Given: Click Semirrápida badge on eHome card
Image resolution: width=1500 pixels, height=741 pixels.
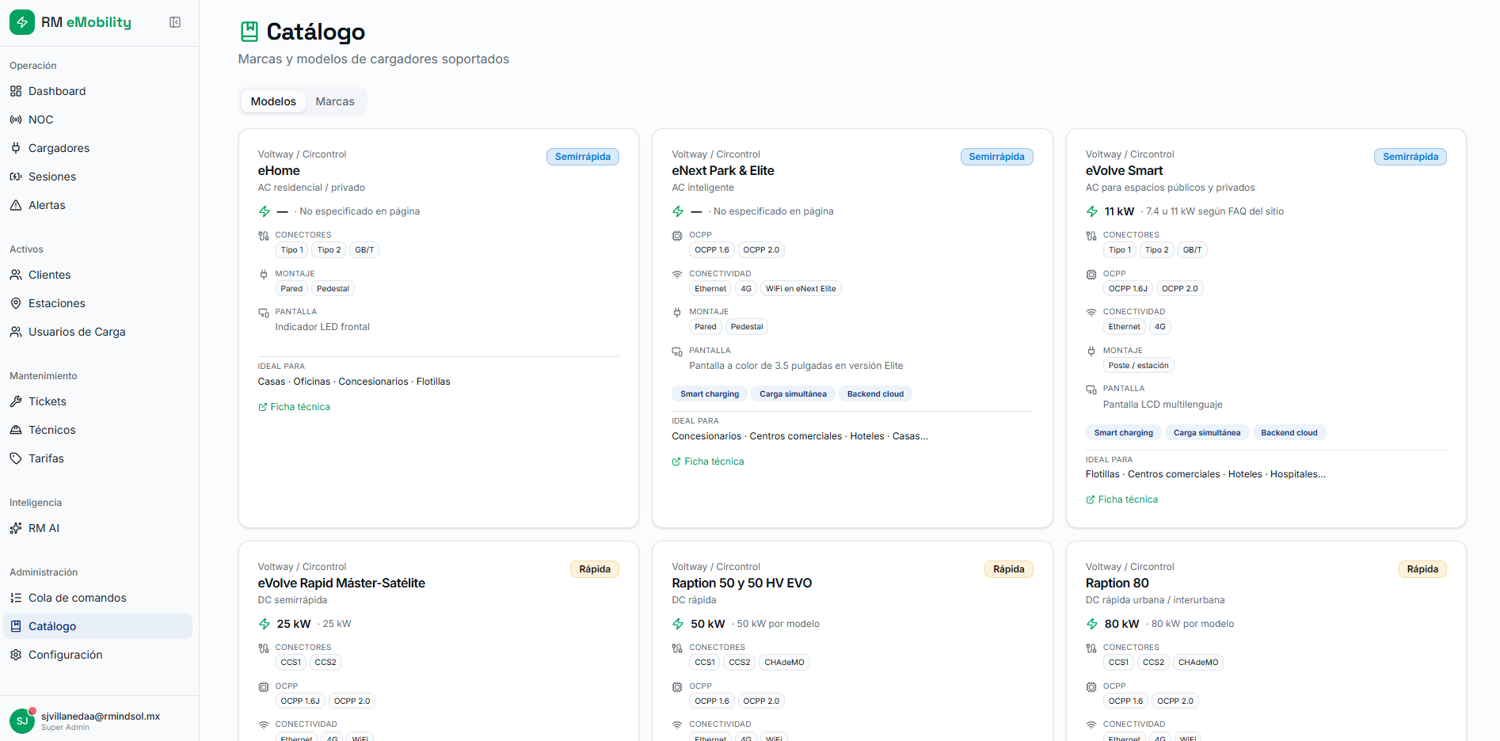Looking at the screenshot, I should [583, 157].
